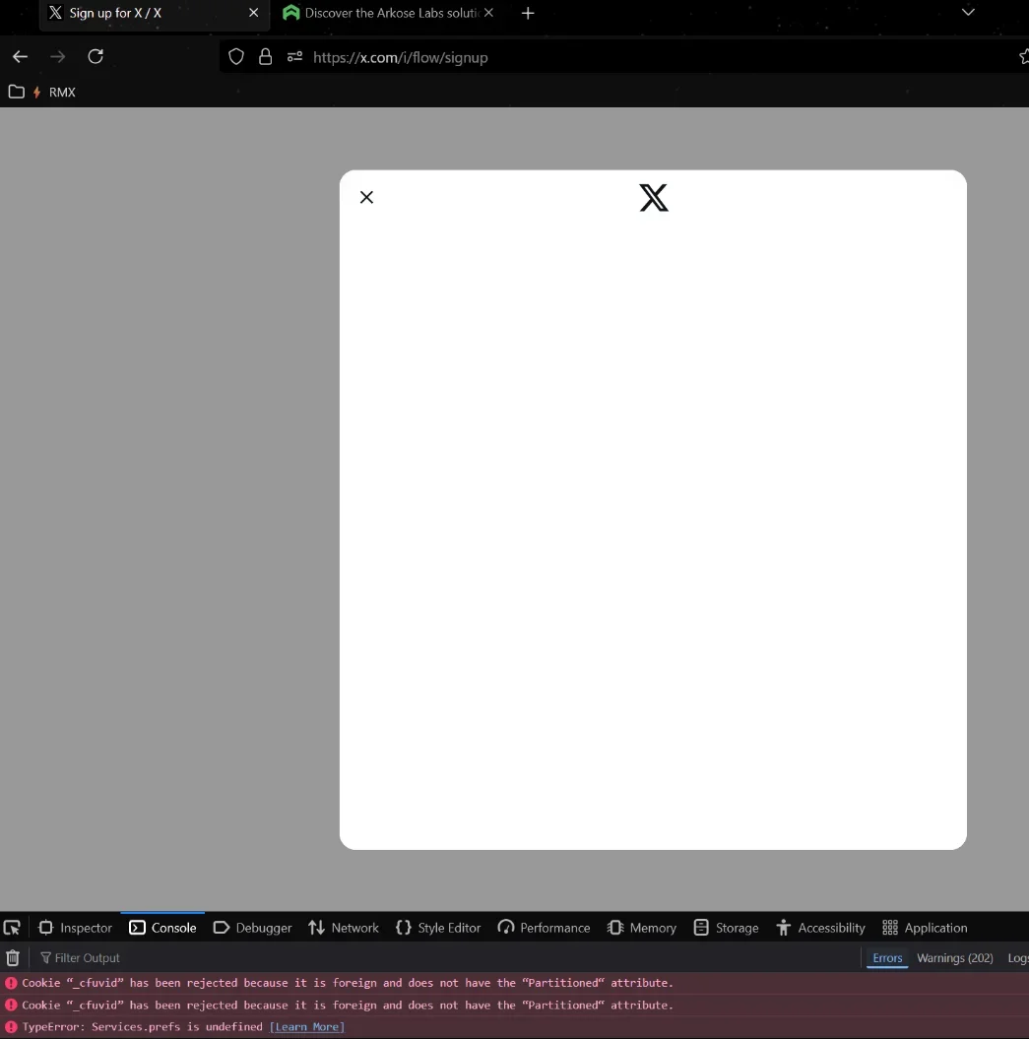Open the Inspector panel
This screenshot has height=1039, width=1029.
pyautogui.click(x=76, y=928)
